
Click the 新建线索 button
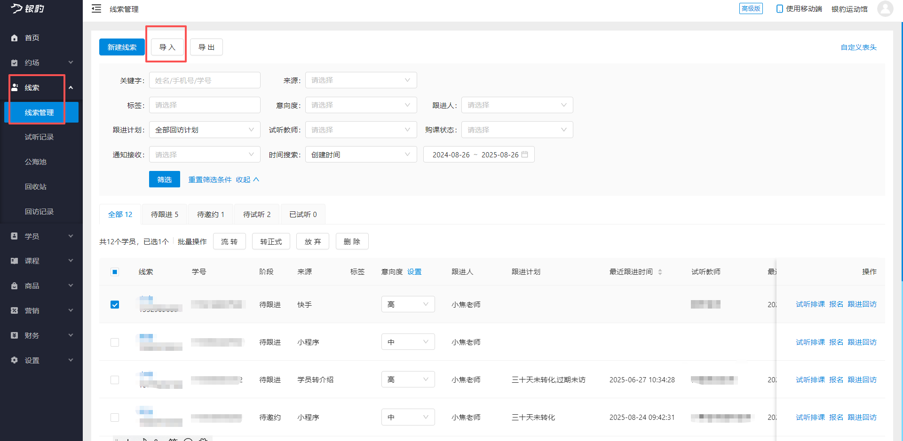tap(121, 46)
